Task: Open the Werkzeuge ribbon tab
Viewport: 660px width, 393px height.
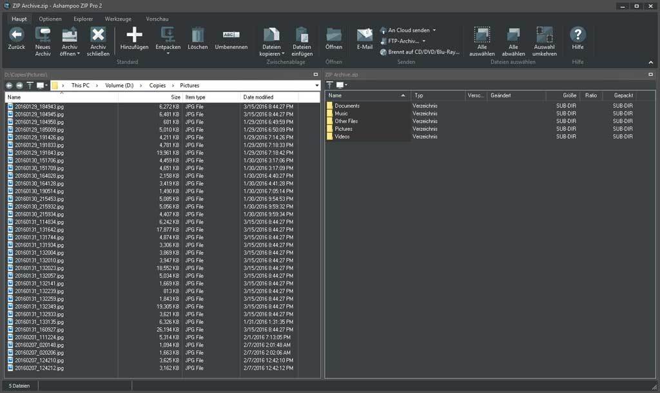Action: 118,19
